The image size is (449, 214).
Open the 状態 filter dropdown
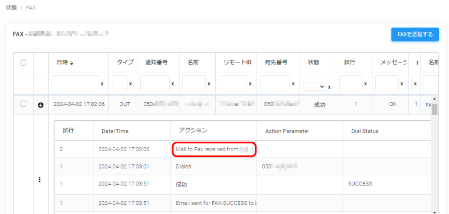tap(315, 86)
